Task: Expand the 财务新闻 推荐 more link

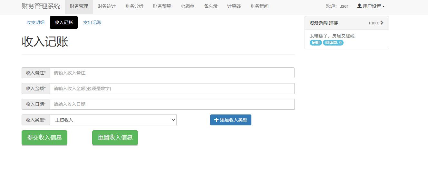Action: coord(375,23)
